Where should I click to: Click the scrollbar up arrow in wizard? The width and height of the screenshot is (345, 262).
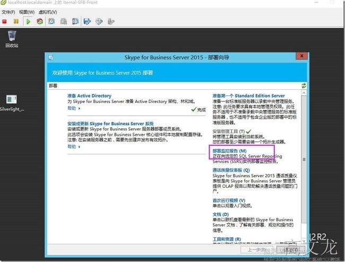(304, 93)
